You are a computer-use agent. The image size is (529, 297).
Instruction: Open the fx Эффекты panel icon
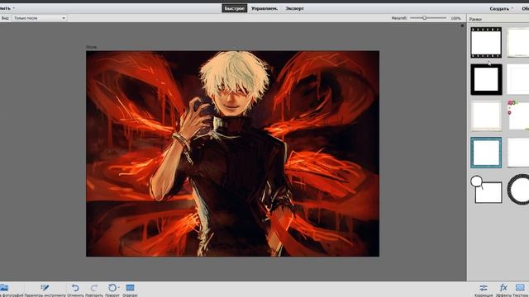pyautogui.click(x=503, y=288)
